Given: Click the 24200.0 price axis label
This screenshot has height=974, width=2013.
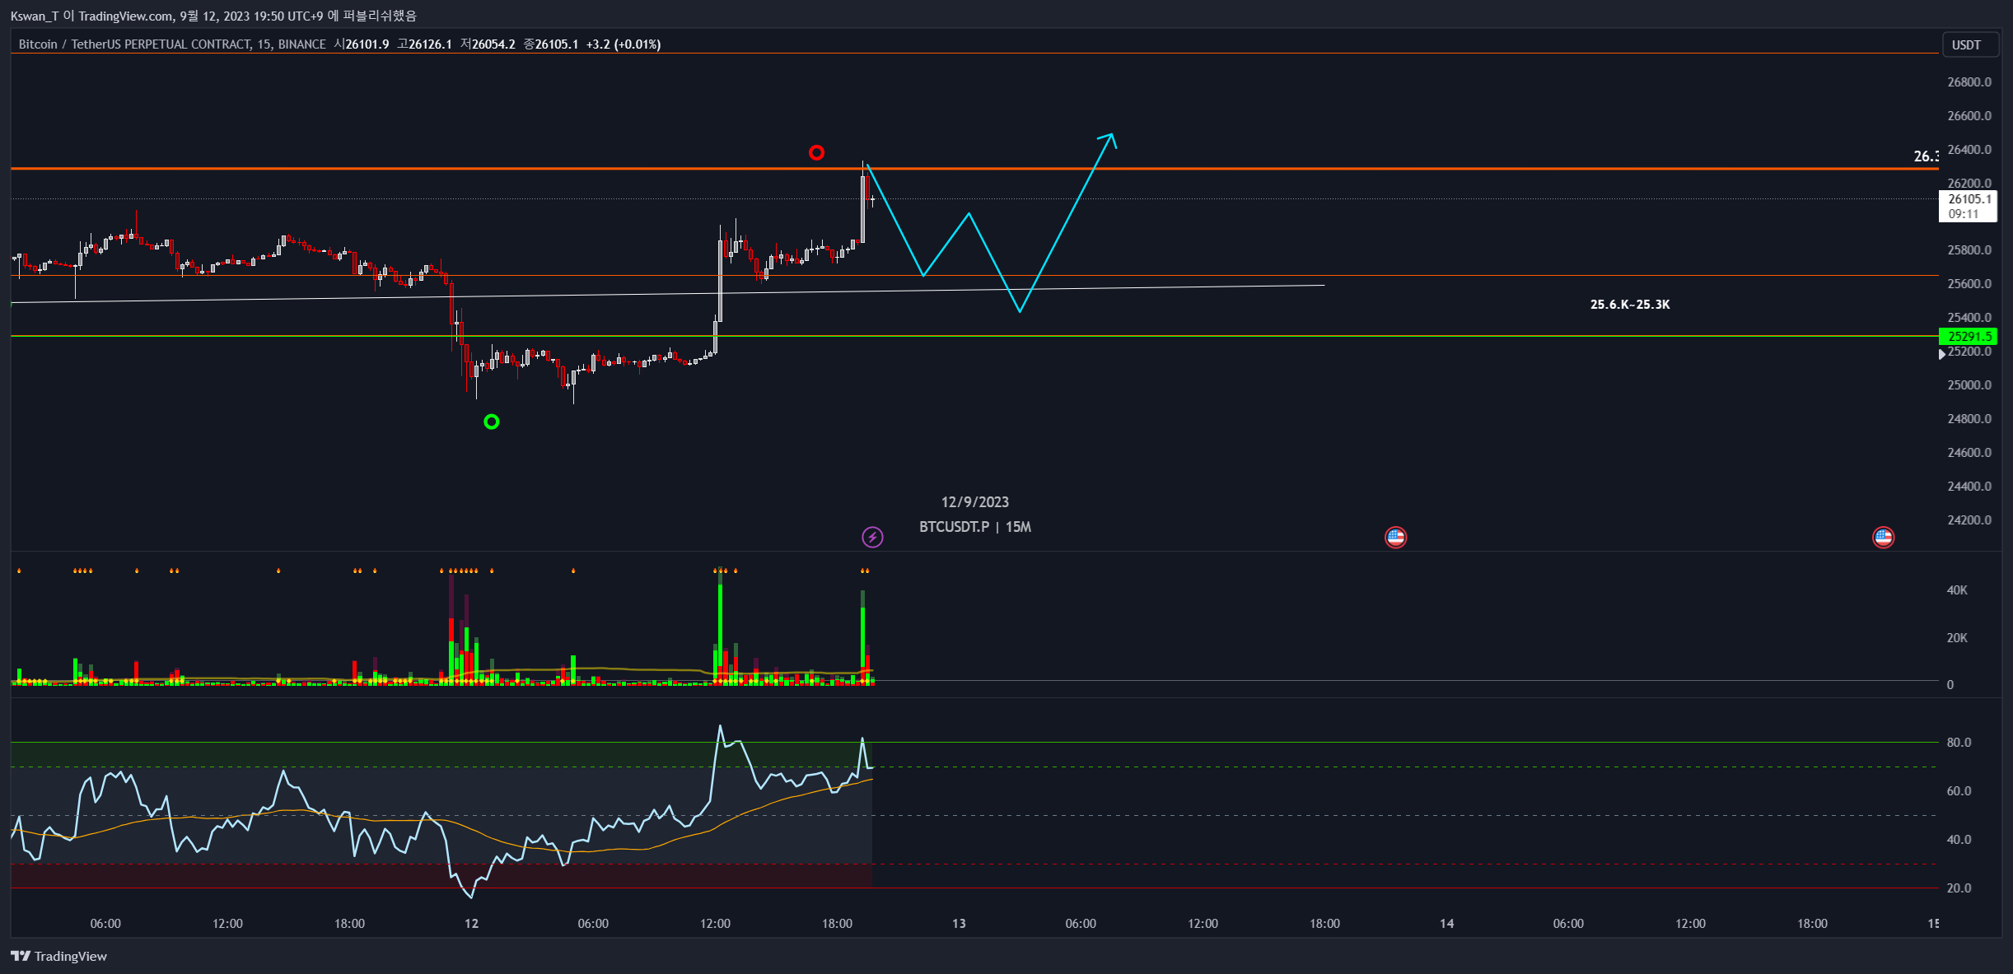Looking at the screenshot, I should pyautogui.click(x=1969, y=520).
